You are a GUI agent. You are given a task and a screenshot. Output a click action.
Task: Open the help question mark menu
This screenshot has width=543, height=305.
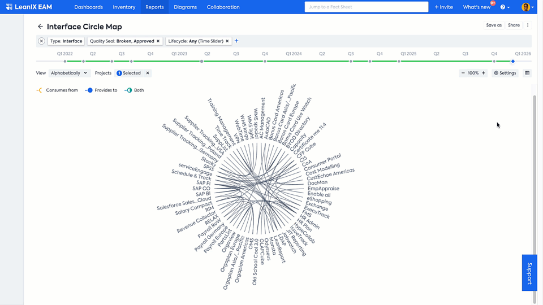[505, 7]
